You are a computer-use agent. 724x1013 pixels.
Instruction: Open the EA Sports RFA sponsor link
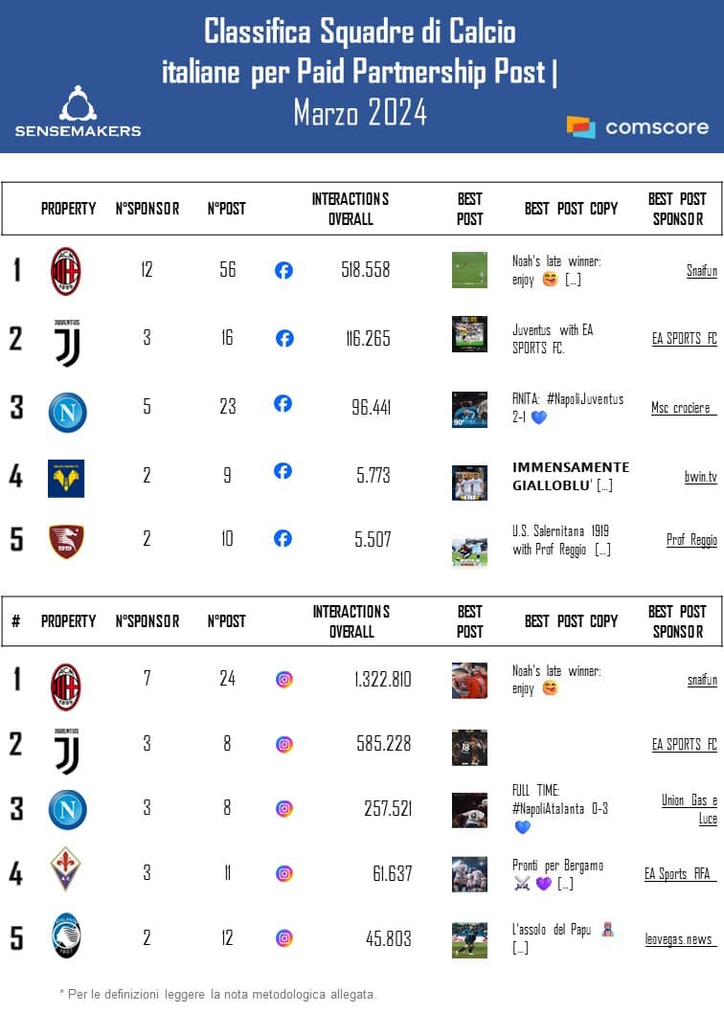point(680,873)
